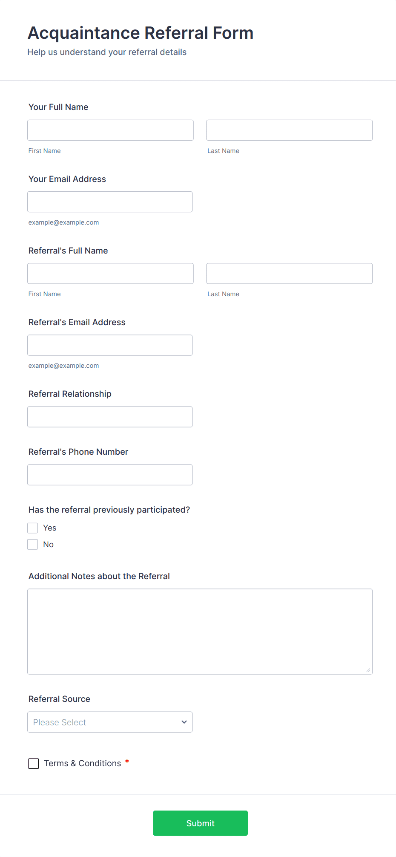Image resolution: width=396 pixels, height=857 pixels.
Task: Click the Referral Source field label
Action: click(59, 699)
